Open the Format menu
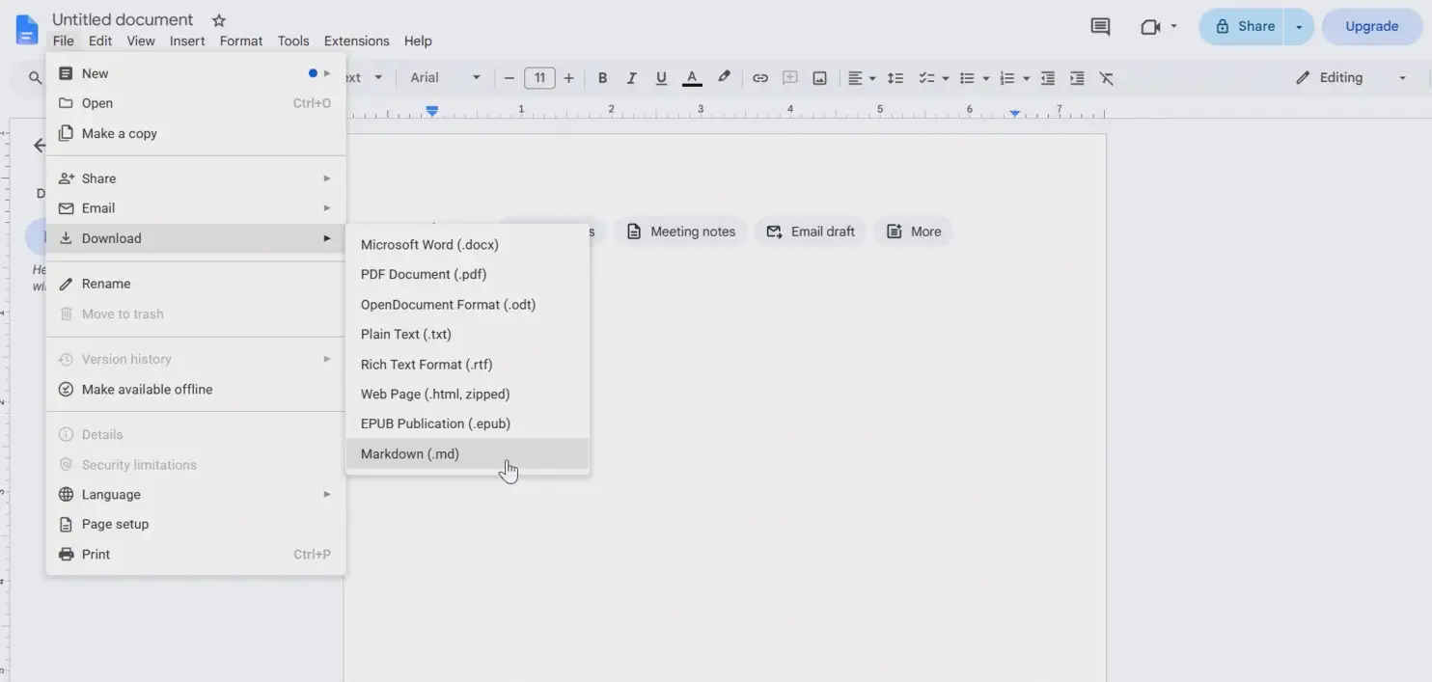The image size is (1432, 682). [x=241, y=41]
